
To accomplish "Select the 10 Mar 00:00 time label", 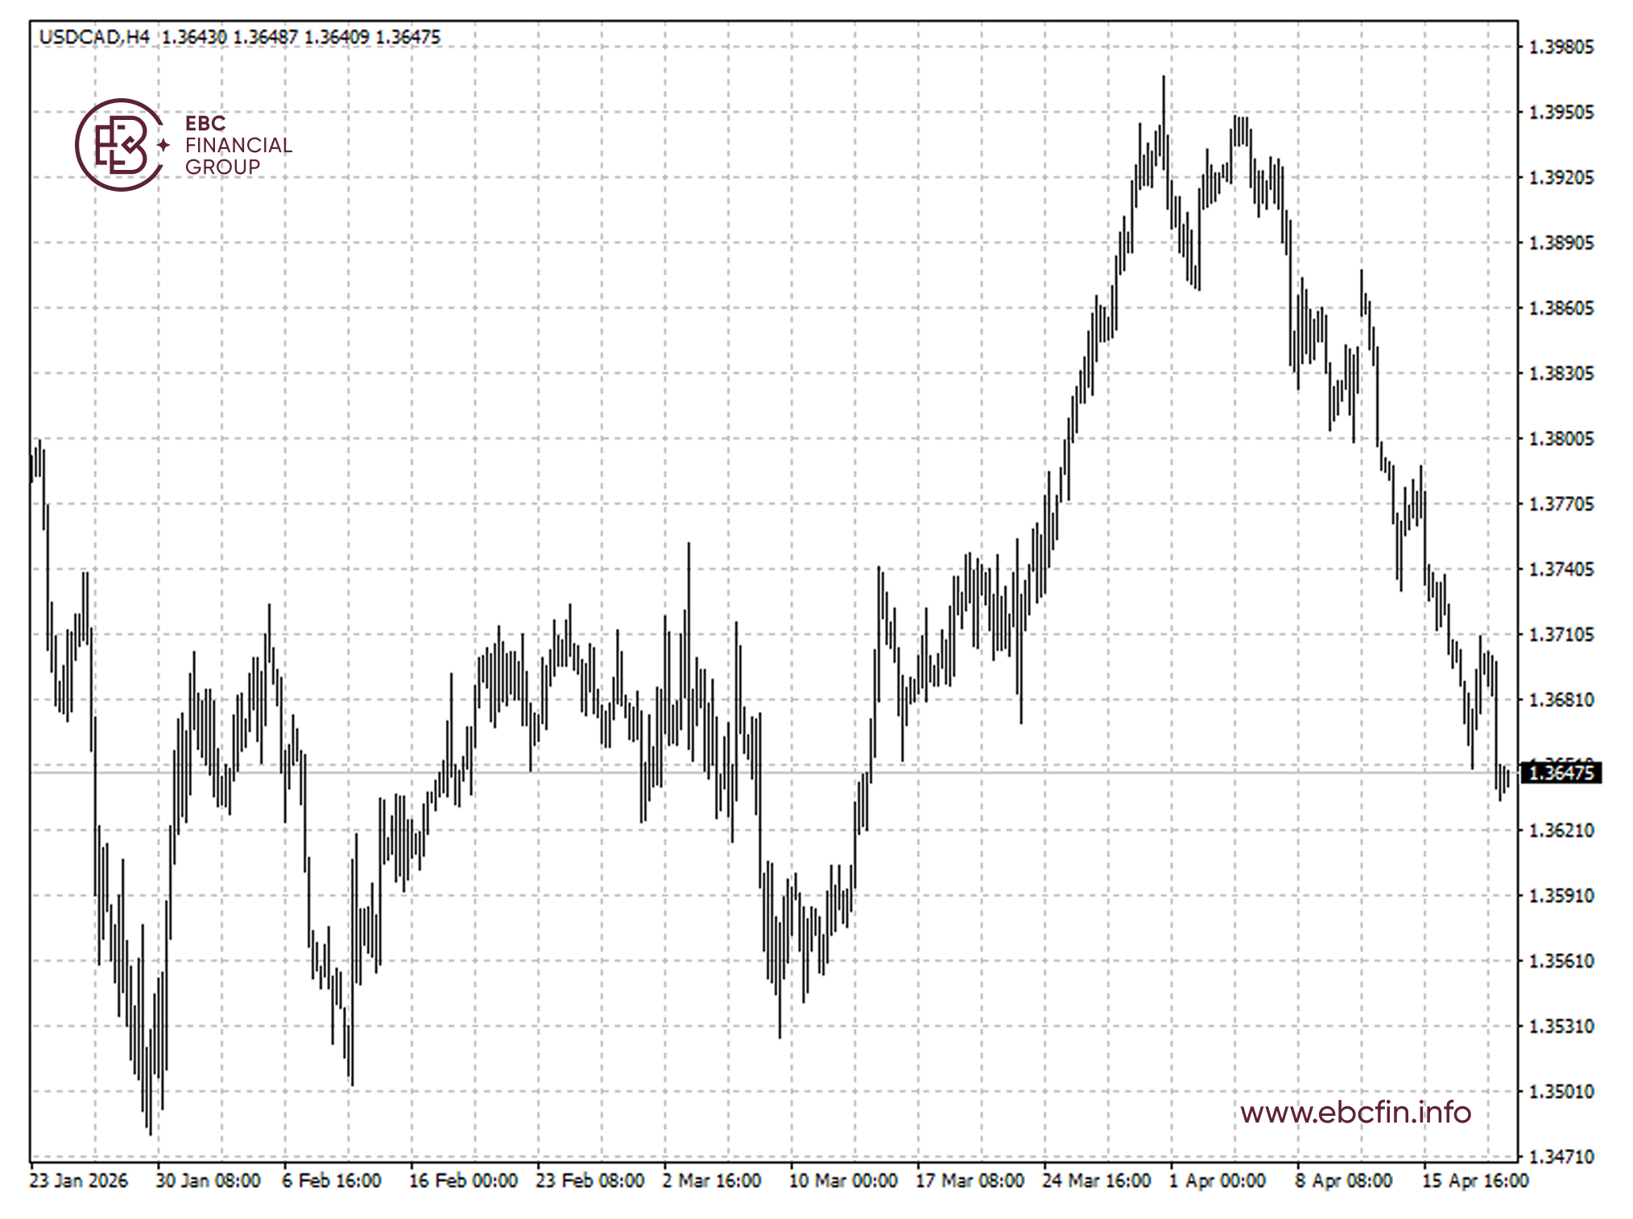I will [842, 1180].
